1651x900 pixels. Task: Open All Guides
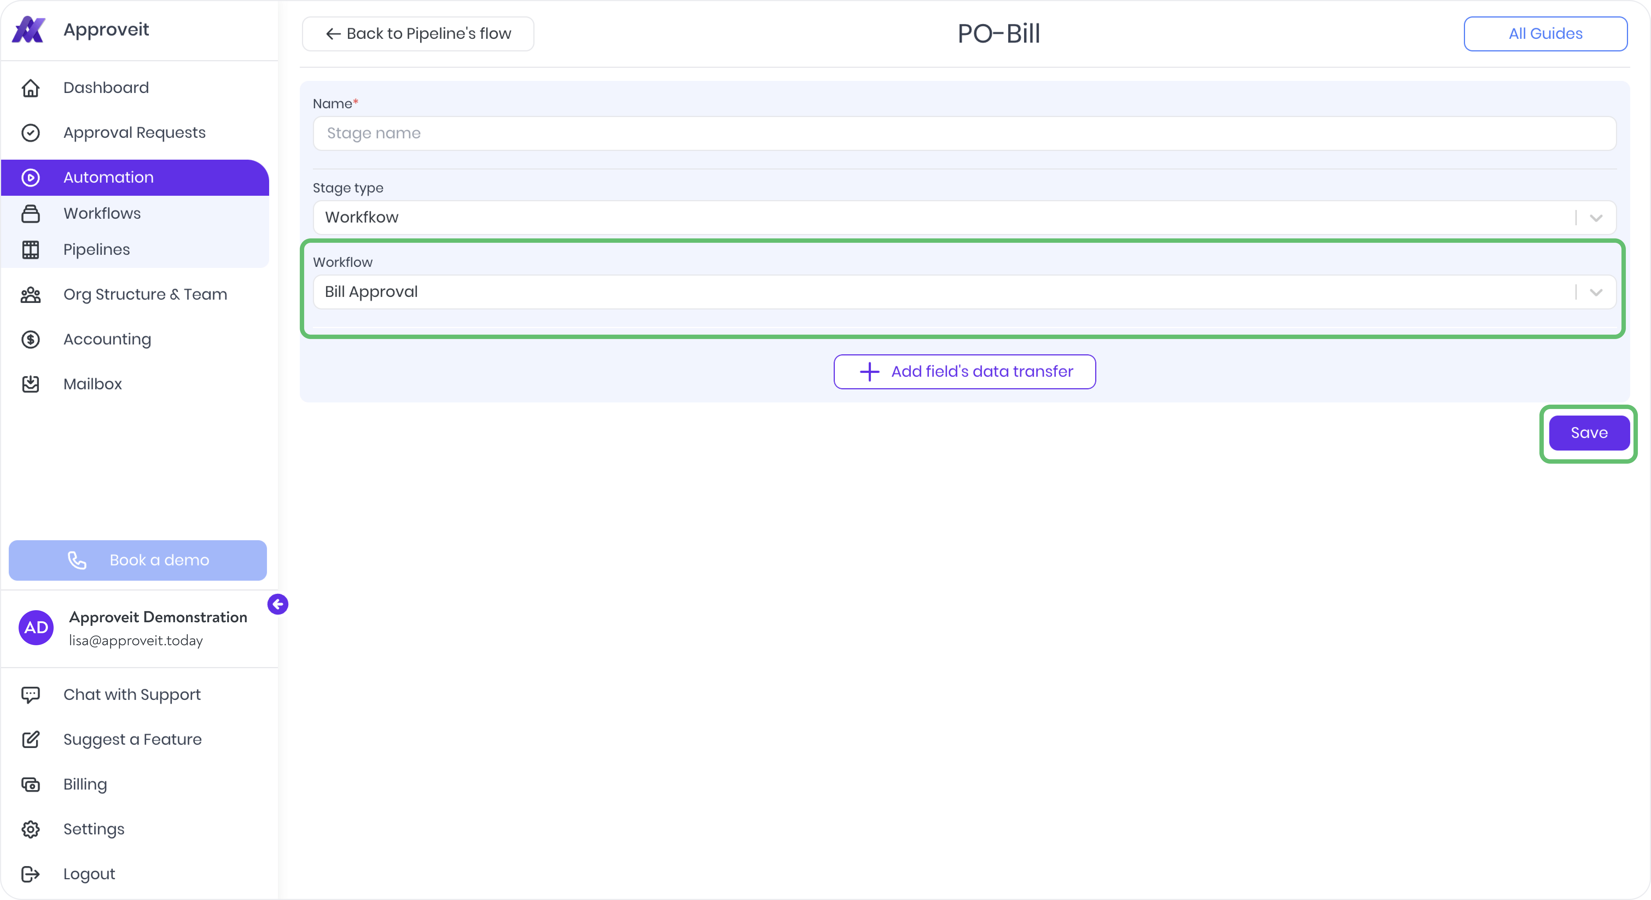point(1545,34)
